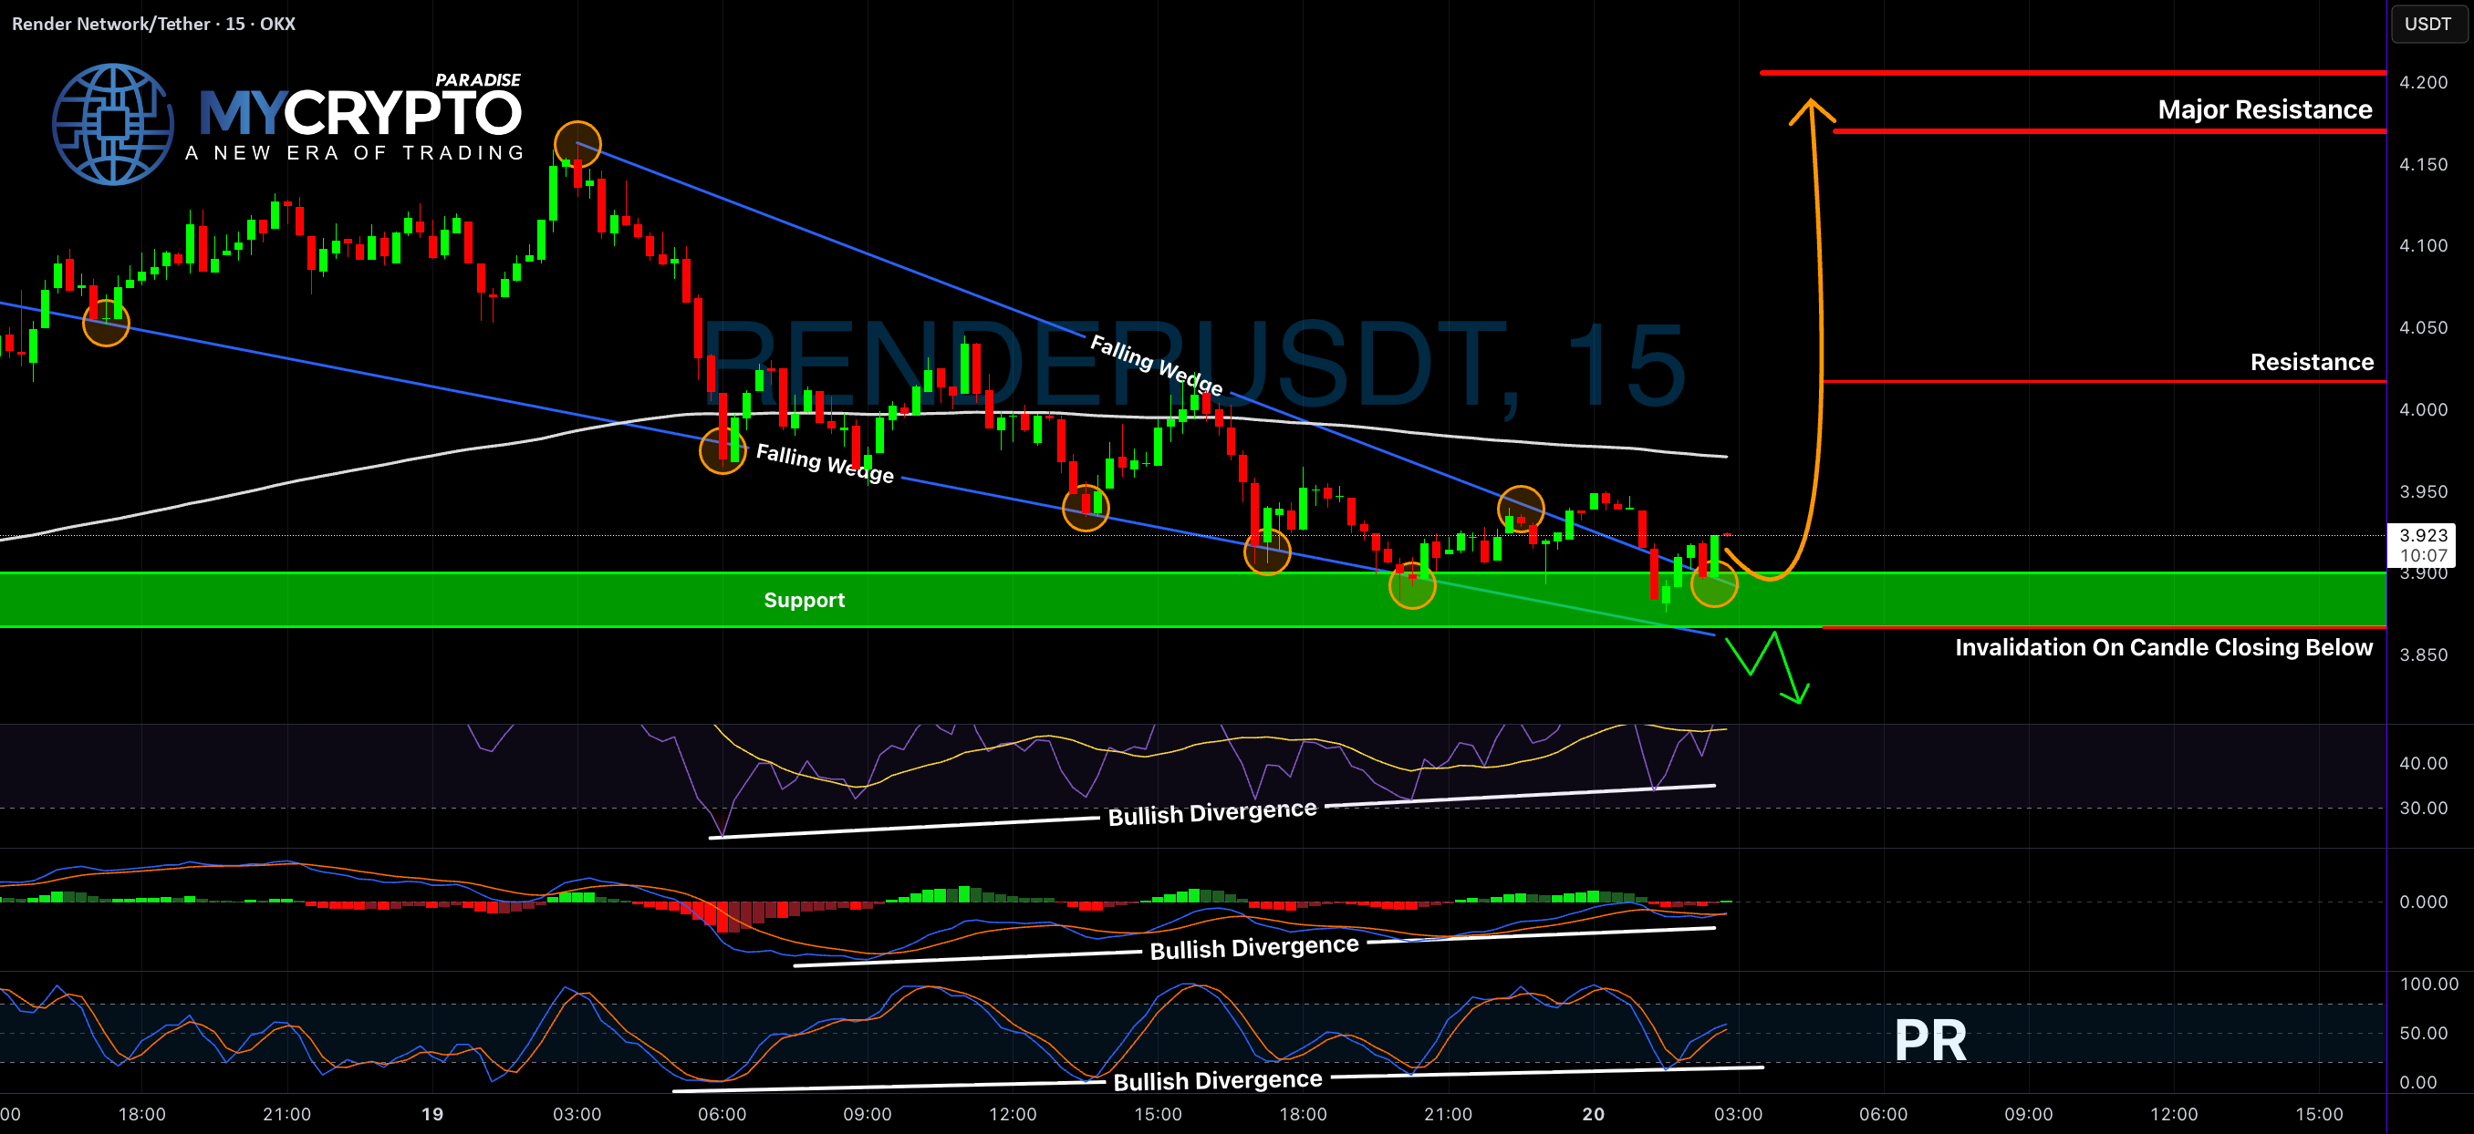This screenshot has height=1134, width=2474.
Task: Click the MyCrypto Paradise globe logo
Action: pos(112,124)
